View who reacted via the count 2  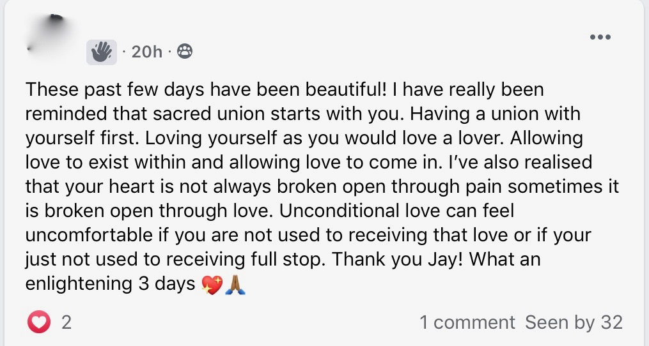tap(66, 322)
